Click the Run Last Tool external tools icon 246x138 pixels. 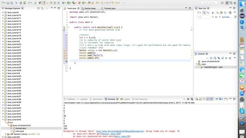pos(73,3)
